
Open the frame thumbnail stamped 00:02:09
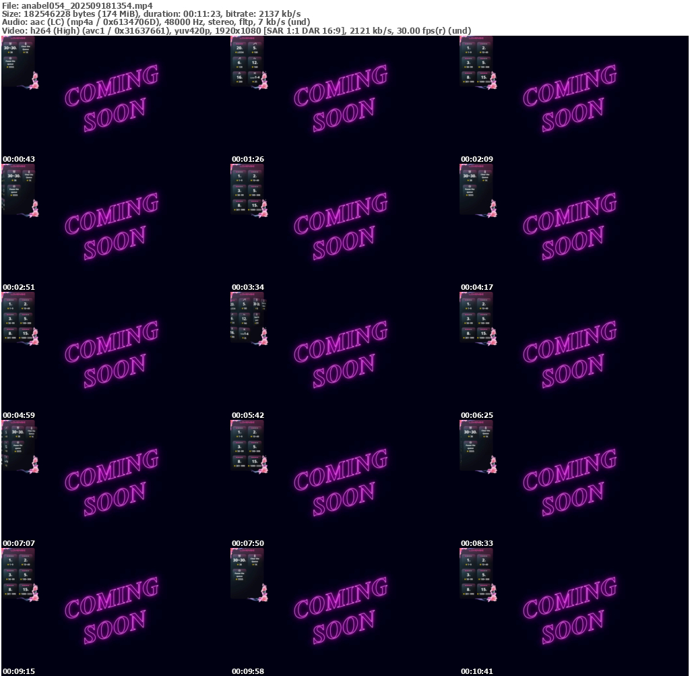(x=574, y=100)
